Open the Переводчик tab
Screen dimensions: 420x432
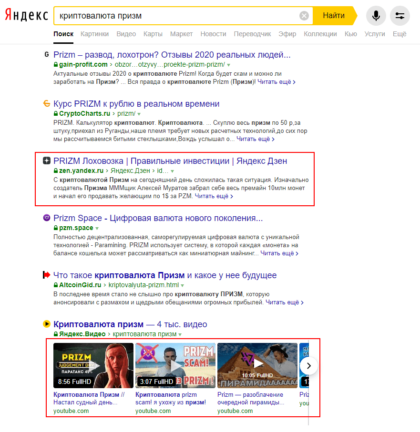point(252,34)
